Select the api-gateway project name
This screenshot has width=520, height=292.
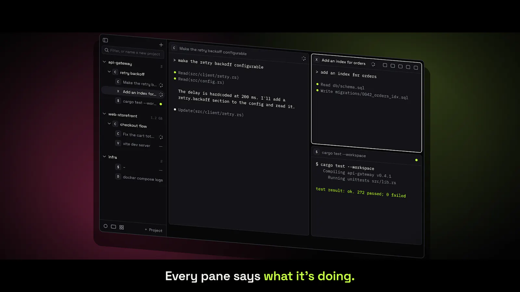(x=120, y=63)
